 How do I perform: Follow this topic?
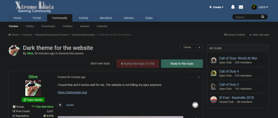[x=187, y=47]
